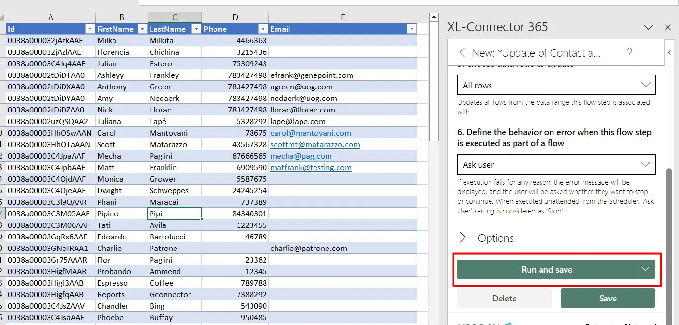
Task: Open the Id column filter dropdown
Action: tap(89, 29)
